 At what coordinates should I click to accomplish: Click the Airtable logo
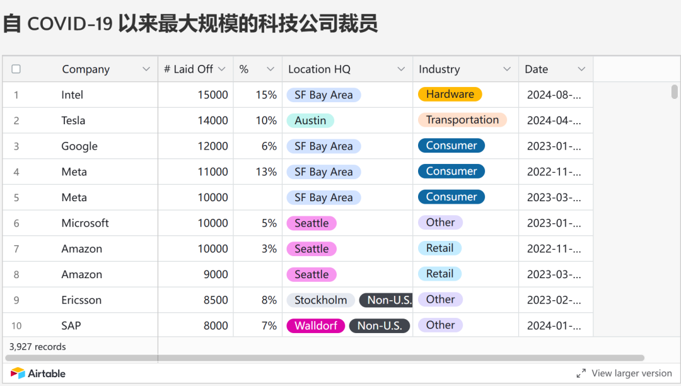38,373
